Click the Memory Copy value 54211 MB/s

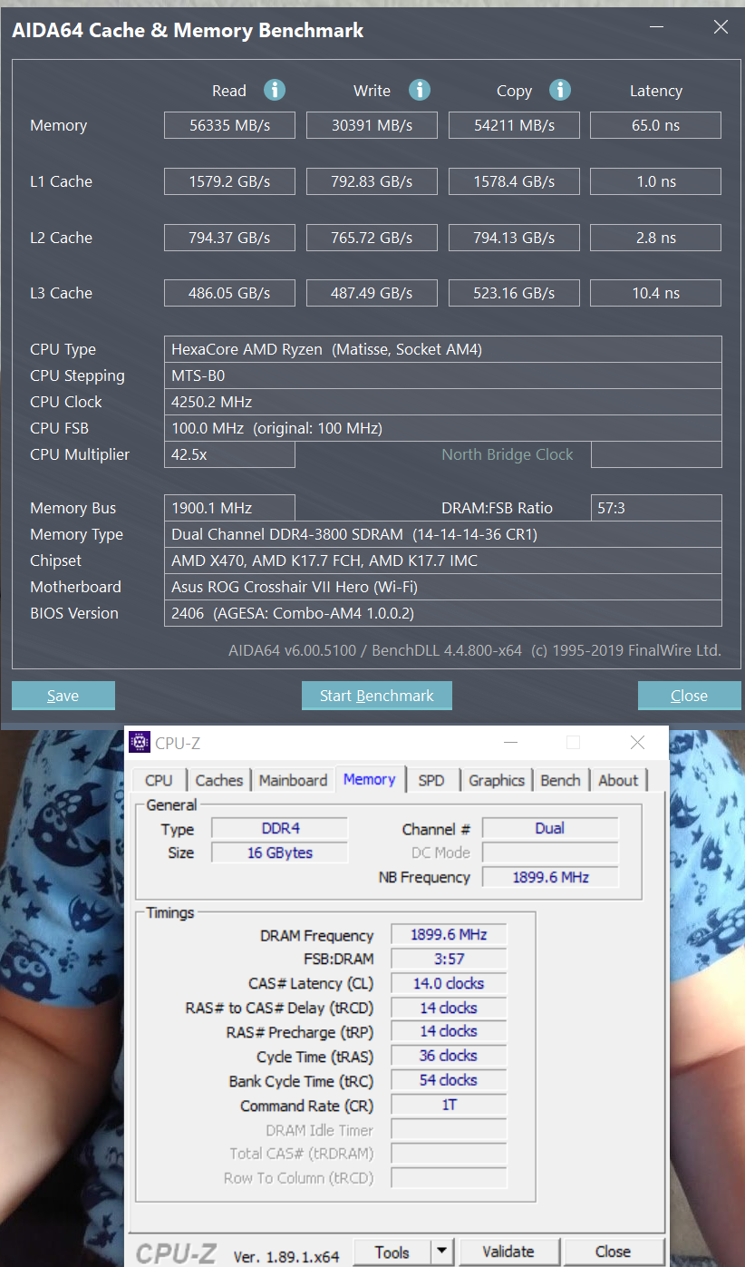tap(514, 125)
